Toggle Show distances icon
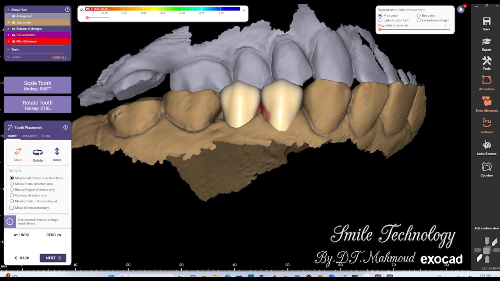 click(486, 101)
